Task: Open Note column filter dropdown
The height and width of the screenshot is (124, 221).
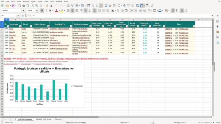Action: pos(194,26)
